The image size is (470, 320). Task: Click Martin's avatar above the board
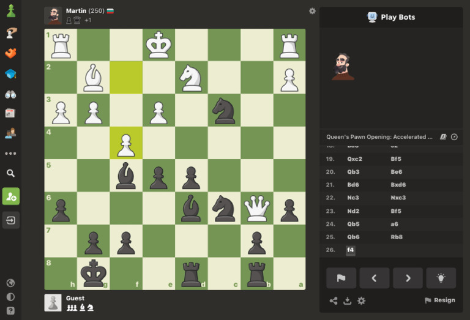53,15
